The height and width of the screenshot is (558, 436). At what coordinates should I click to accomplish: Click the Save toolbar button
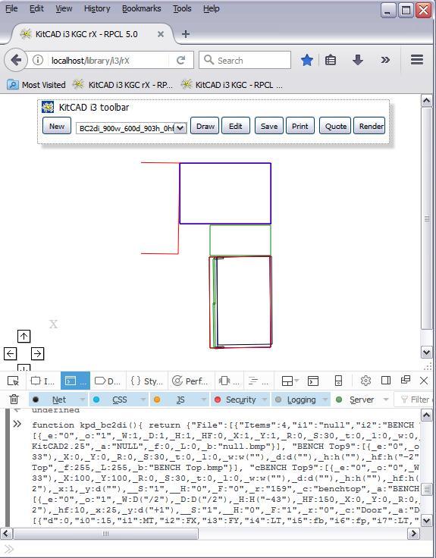click(269, 126)
